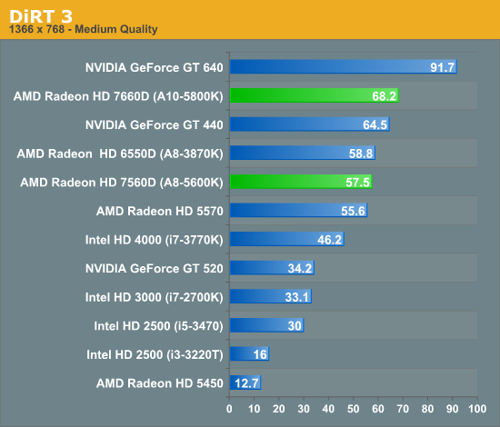Click the 34.2 bar value
Viewport: 500px width, 427px height.
coord(300,269)
